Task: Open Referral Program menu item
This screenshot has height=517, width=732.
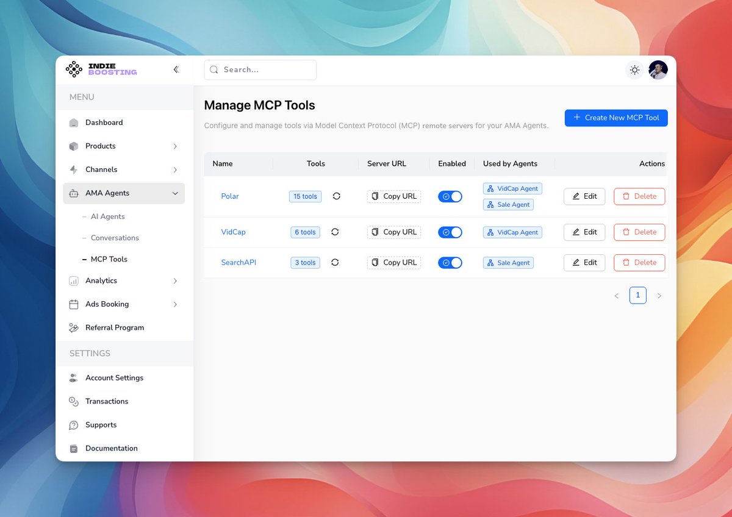Action: coord(124,328)
